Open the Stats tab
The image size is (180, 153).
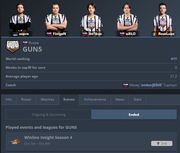point(137,99)
